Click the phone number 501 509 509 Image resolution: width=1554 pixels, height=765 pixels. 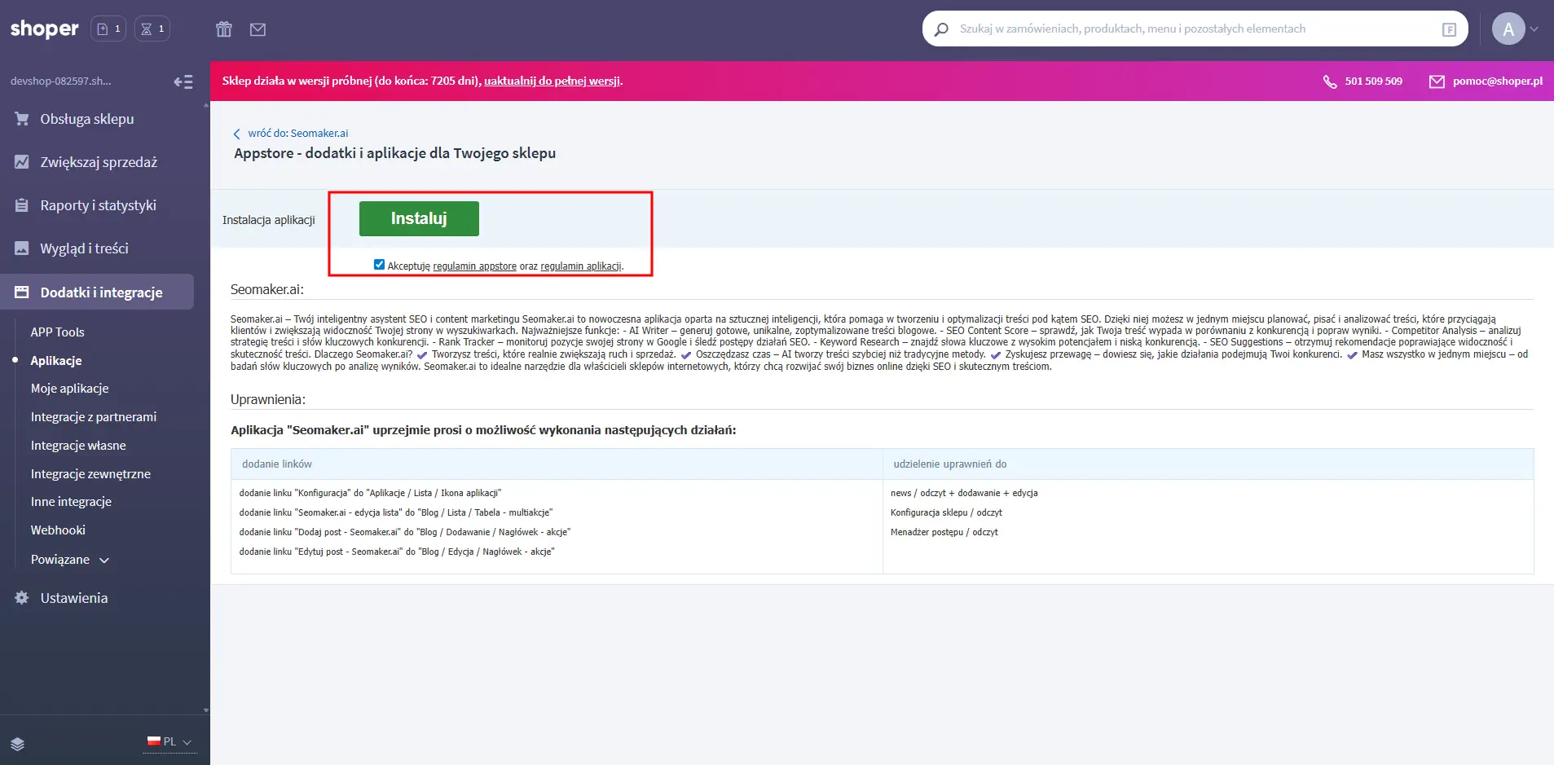click(x=1374, y=81)
